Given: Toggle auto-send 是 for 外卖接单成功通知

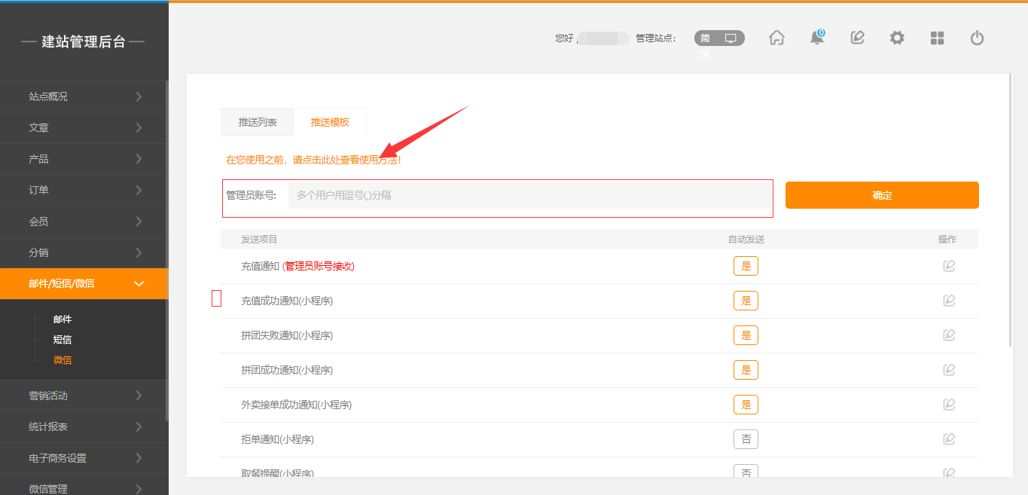Looking at the screenshot, I should (746, 405).
